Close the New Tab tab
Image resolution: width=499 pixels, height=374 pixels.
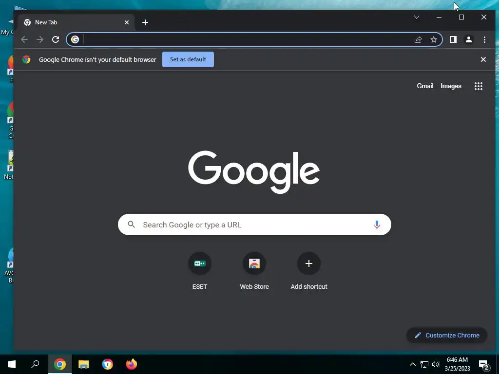(127, 22)
